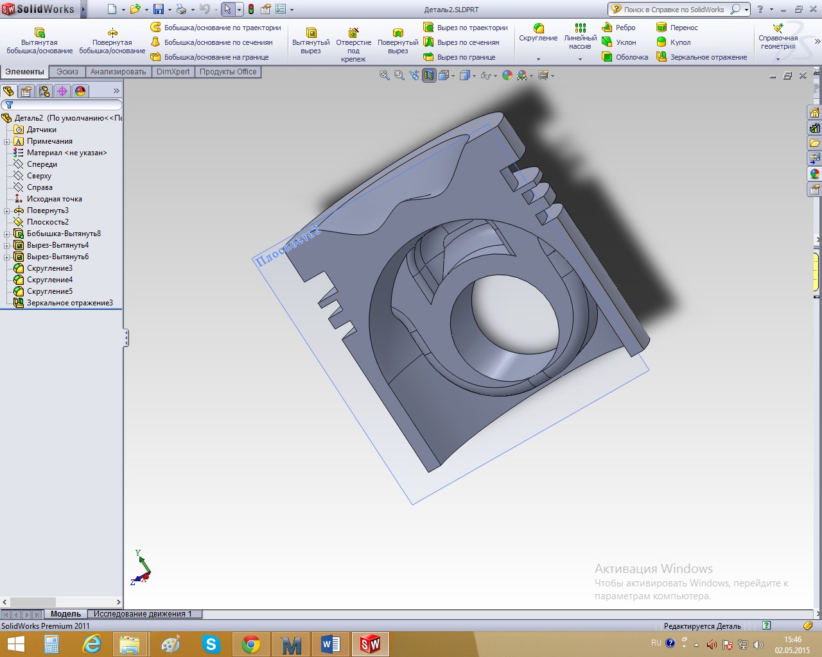Open the View Orientation icon
Viewport: 822px width, 657px height.
click(444, 75)
